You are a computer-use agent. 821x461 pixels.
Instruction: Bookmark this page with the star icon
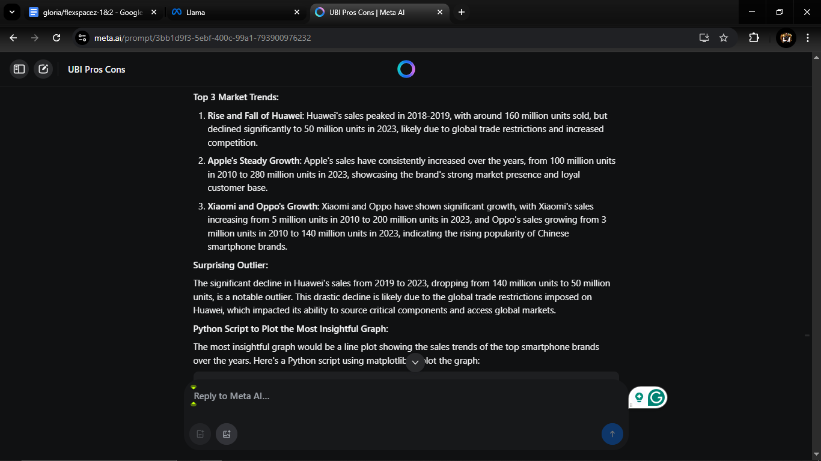[724, 38]
